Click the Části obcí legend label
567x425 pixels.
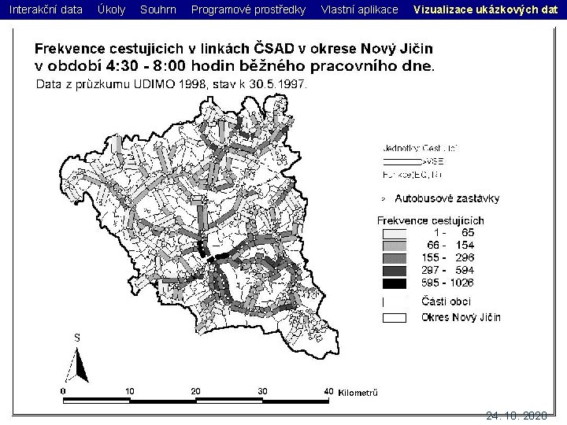click(447, 301)
